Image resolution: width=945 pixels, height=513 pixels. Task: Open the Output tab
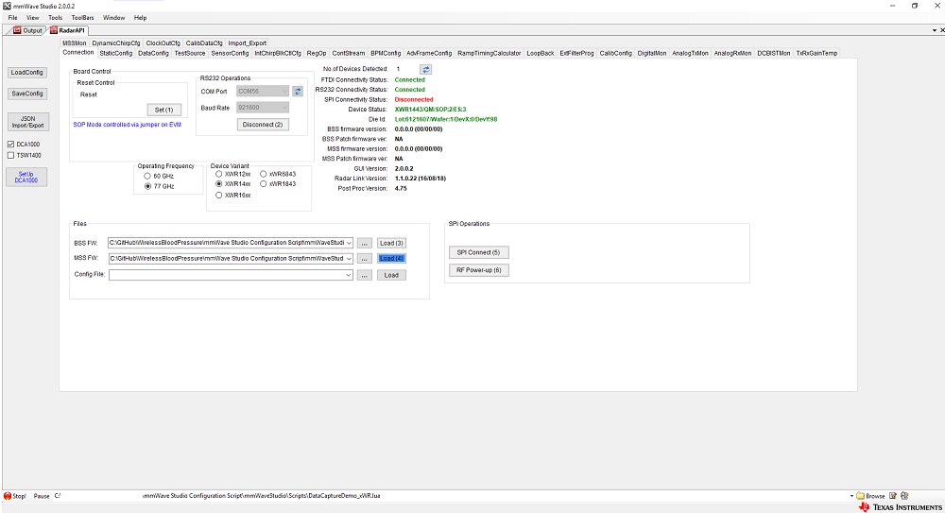click(27, 30)
